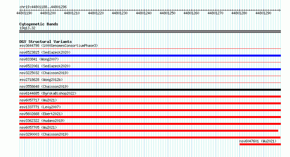
Task: Select the red bar under nsv6057717
Action: (150, 103)
